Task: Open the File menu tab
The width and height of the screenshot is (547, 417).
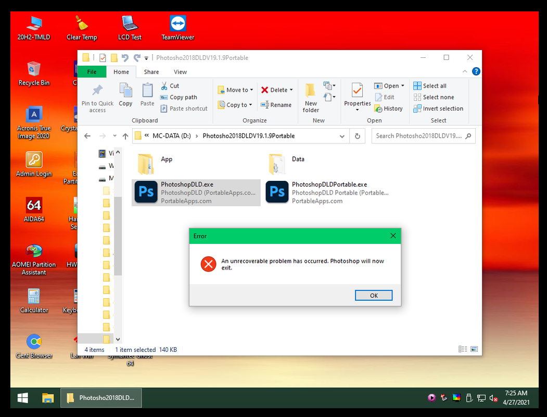Action: [x=92, y=71]
